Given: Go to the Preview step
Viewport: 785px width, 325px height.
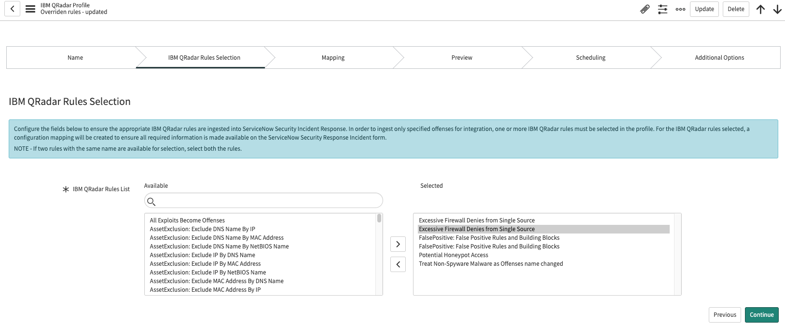Looking at the screenshot, I should (462, 58).
